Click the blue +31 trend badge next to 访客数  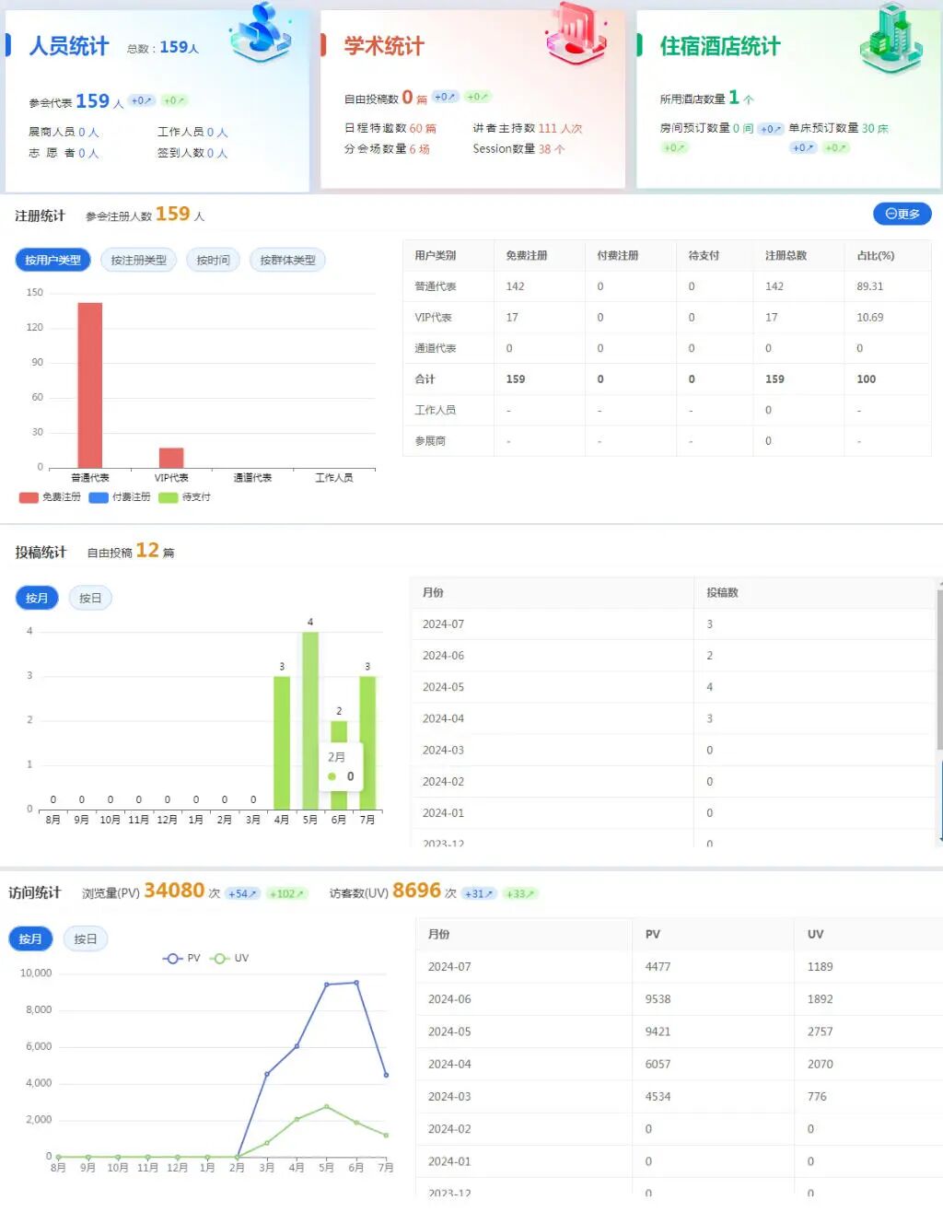coord(479,893)
